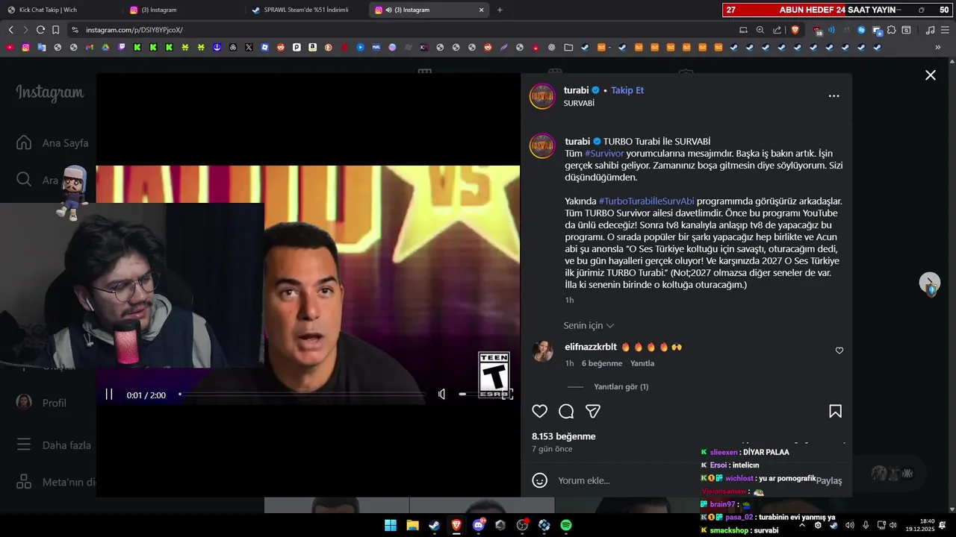Reload the current page
The image size is (956, 537).
(x=40, y=30)
